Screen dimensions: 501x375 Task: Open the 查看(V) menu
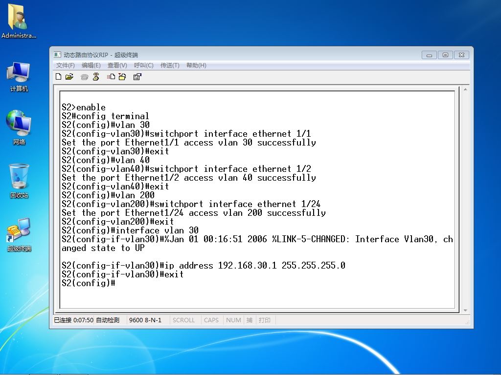(117, 65)
